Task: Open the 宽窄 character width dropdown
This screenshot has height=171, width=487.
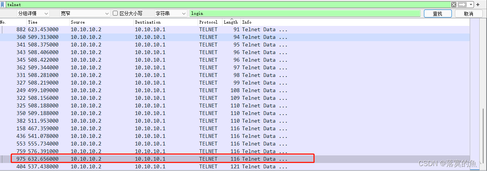Action: pos(85,13)
